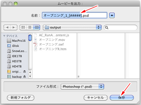Viewport: 141px width, 105px height.
Task: Select MacPro16 in the sidebar
Action: pos(16,41)
